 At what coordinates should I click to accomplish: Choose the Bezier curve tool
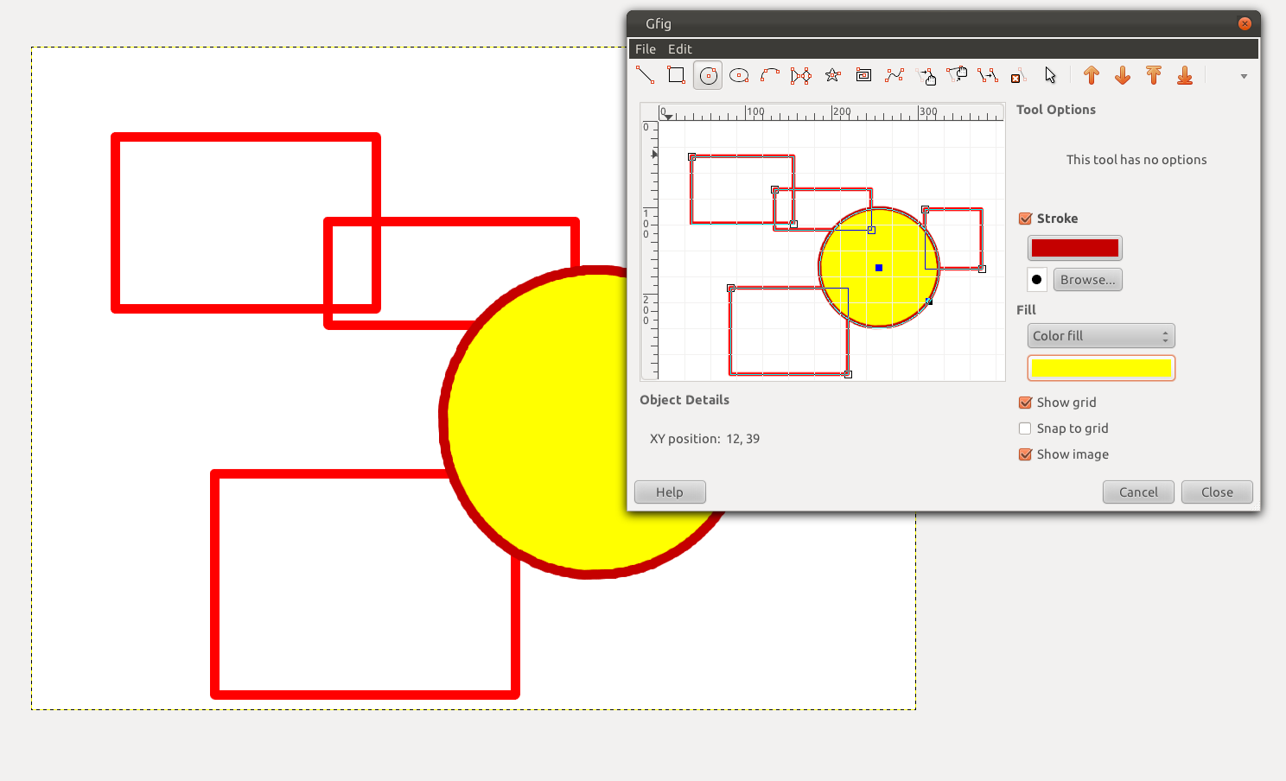[x=894, y=75]
